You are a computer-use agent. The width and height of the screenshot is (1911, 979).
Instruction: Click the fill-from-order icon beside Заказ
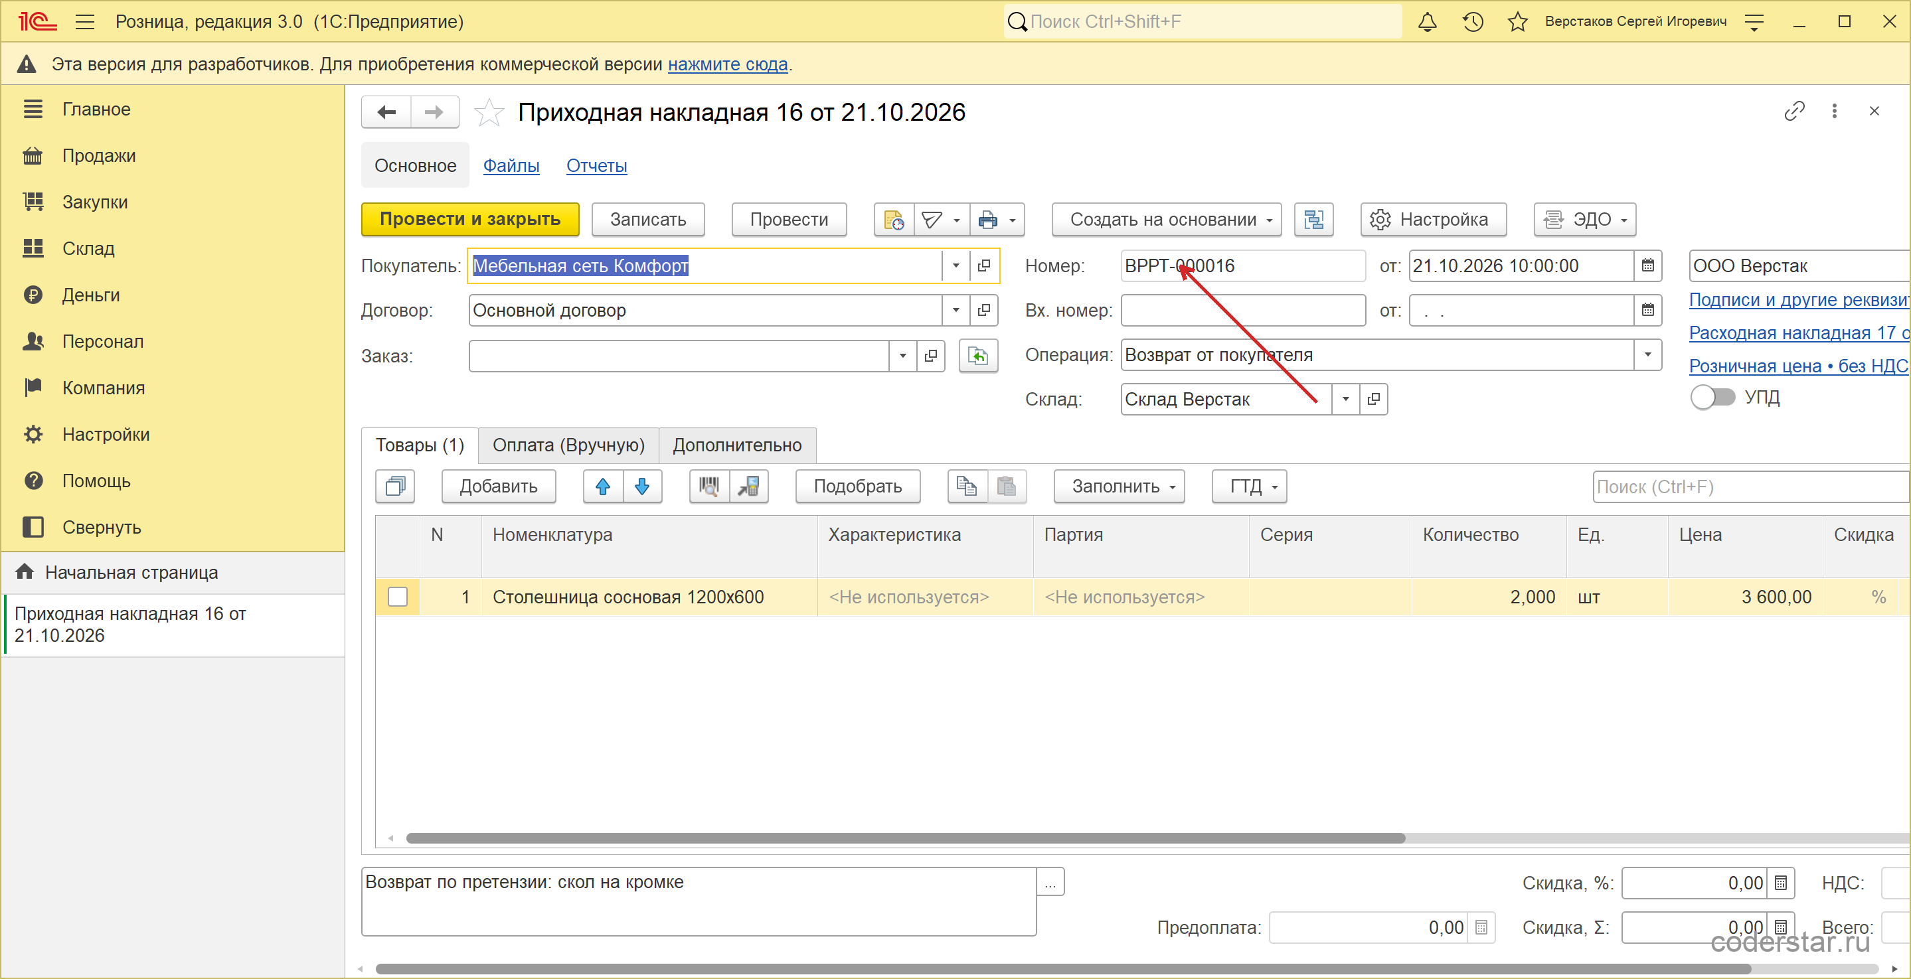pos(979,356)
